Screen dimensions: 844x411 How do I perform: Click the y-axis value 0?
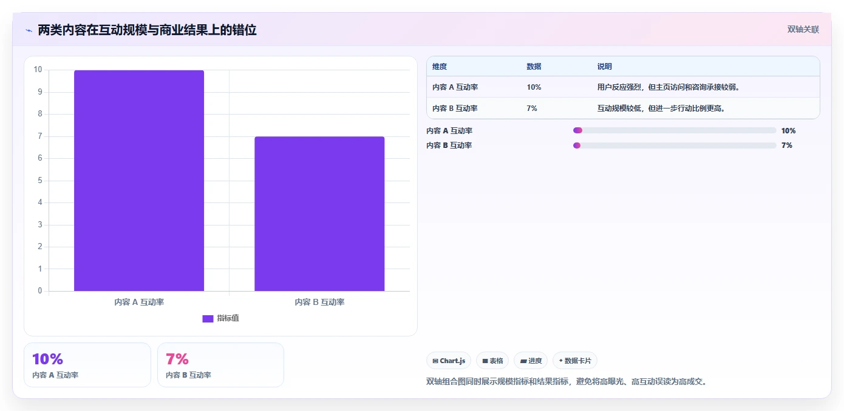coord(40,291)
